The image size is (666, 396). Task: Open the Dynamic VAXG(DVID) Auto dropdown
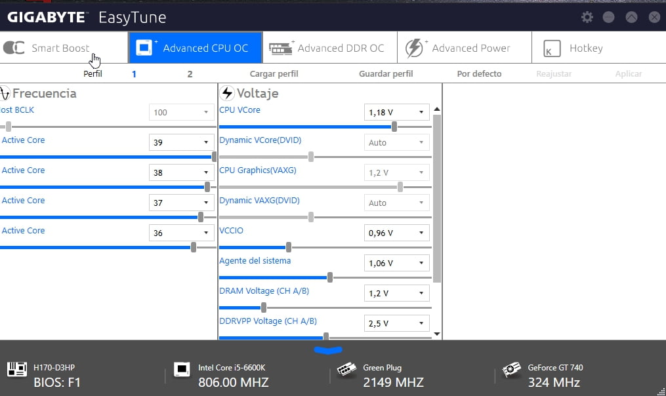coord(397,203)
